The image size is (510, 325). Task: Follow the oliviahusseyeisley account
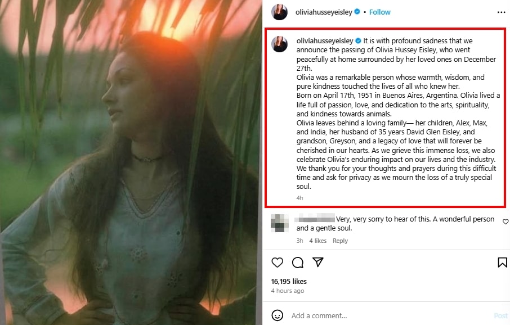(x=380, y=12)
